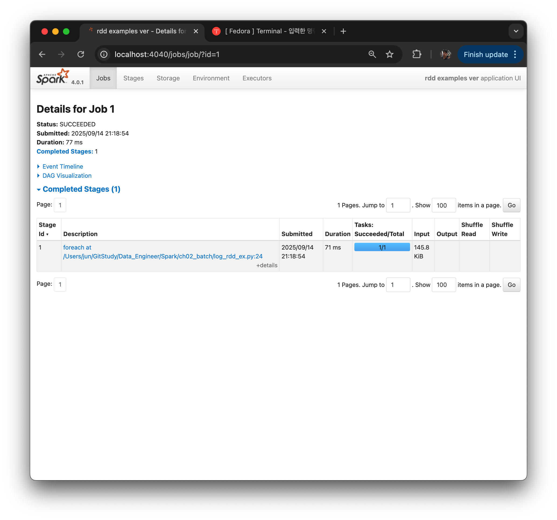The width and height of the screenshot is (557, 520).
Task: Click the top Go button
Action: 511,205
